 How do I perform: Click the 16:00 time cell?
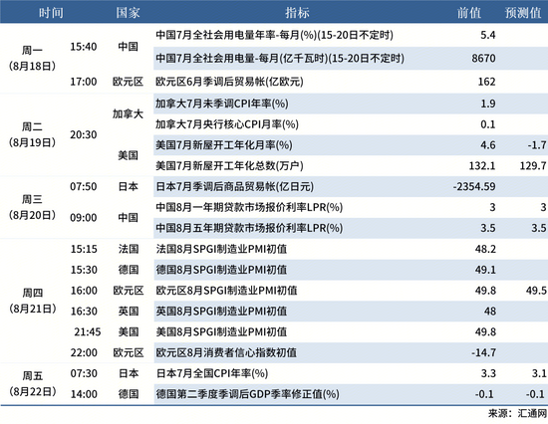(x=84, y=291)
